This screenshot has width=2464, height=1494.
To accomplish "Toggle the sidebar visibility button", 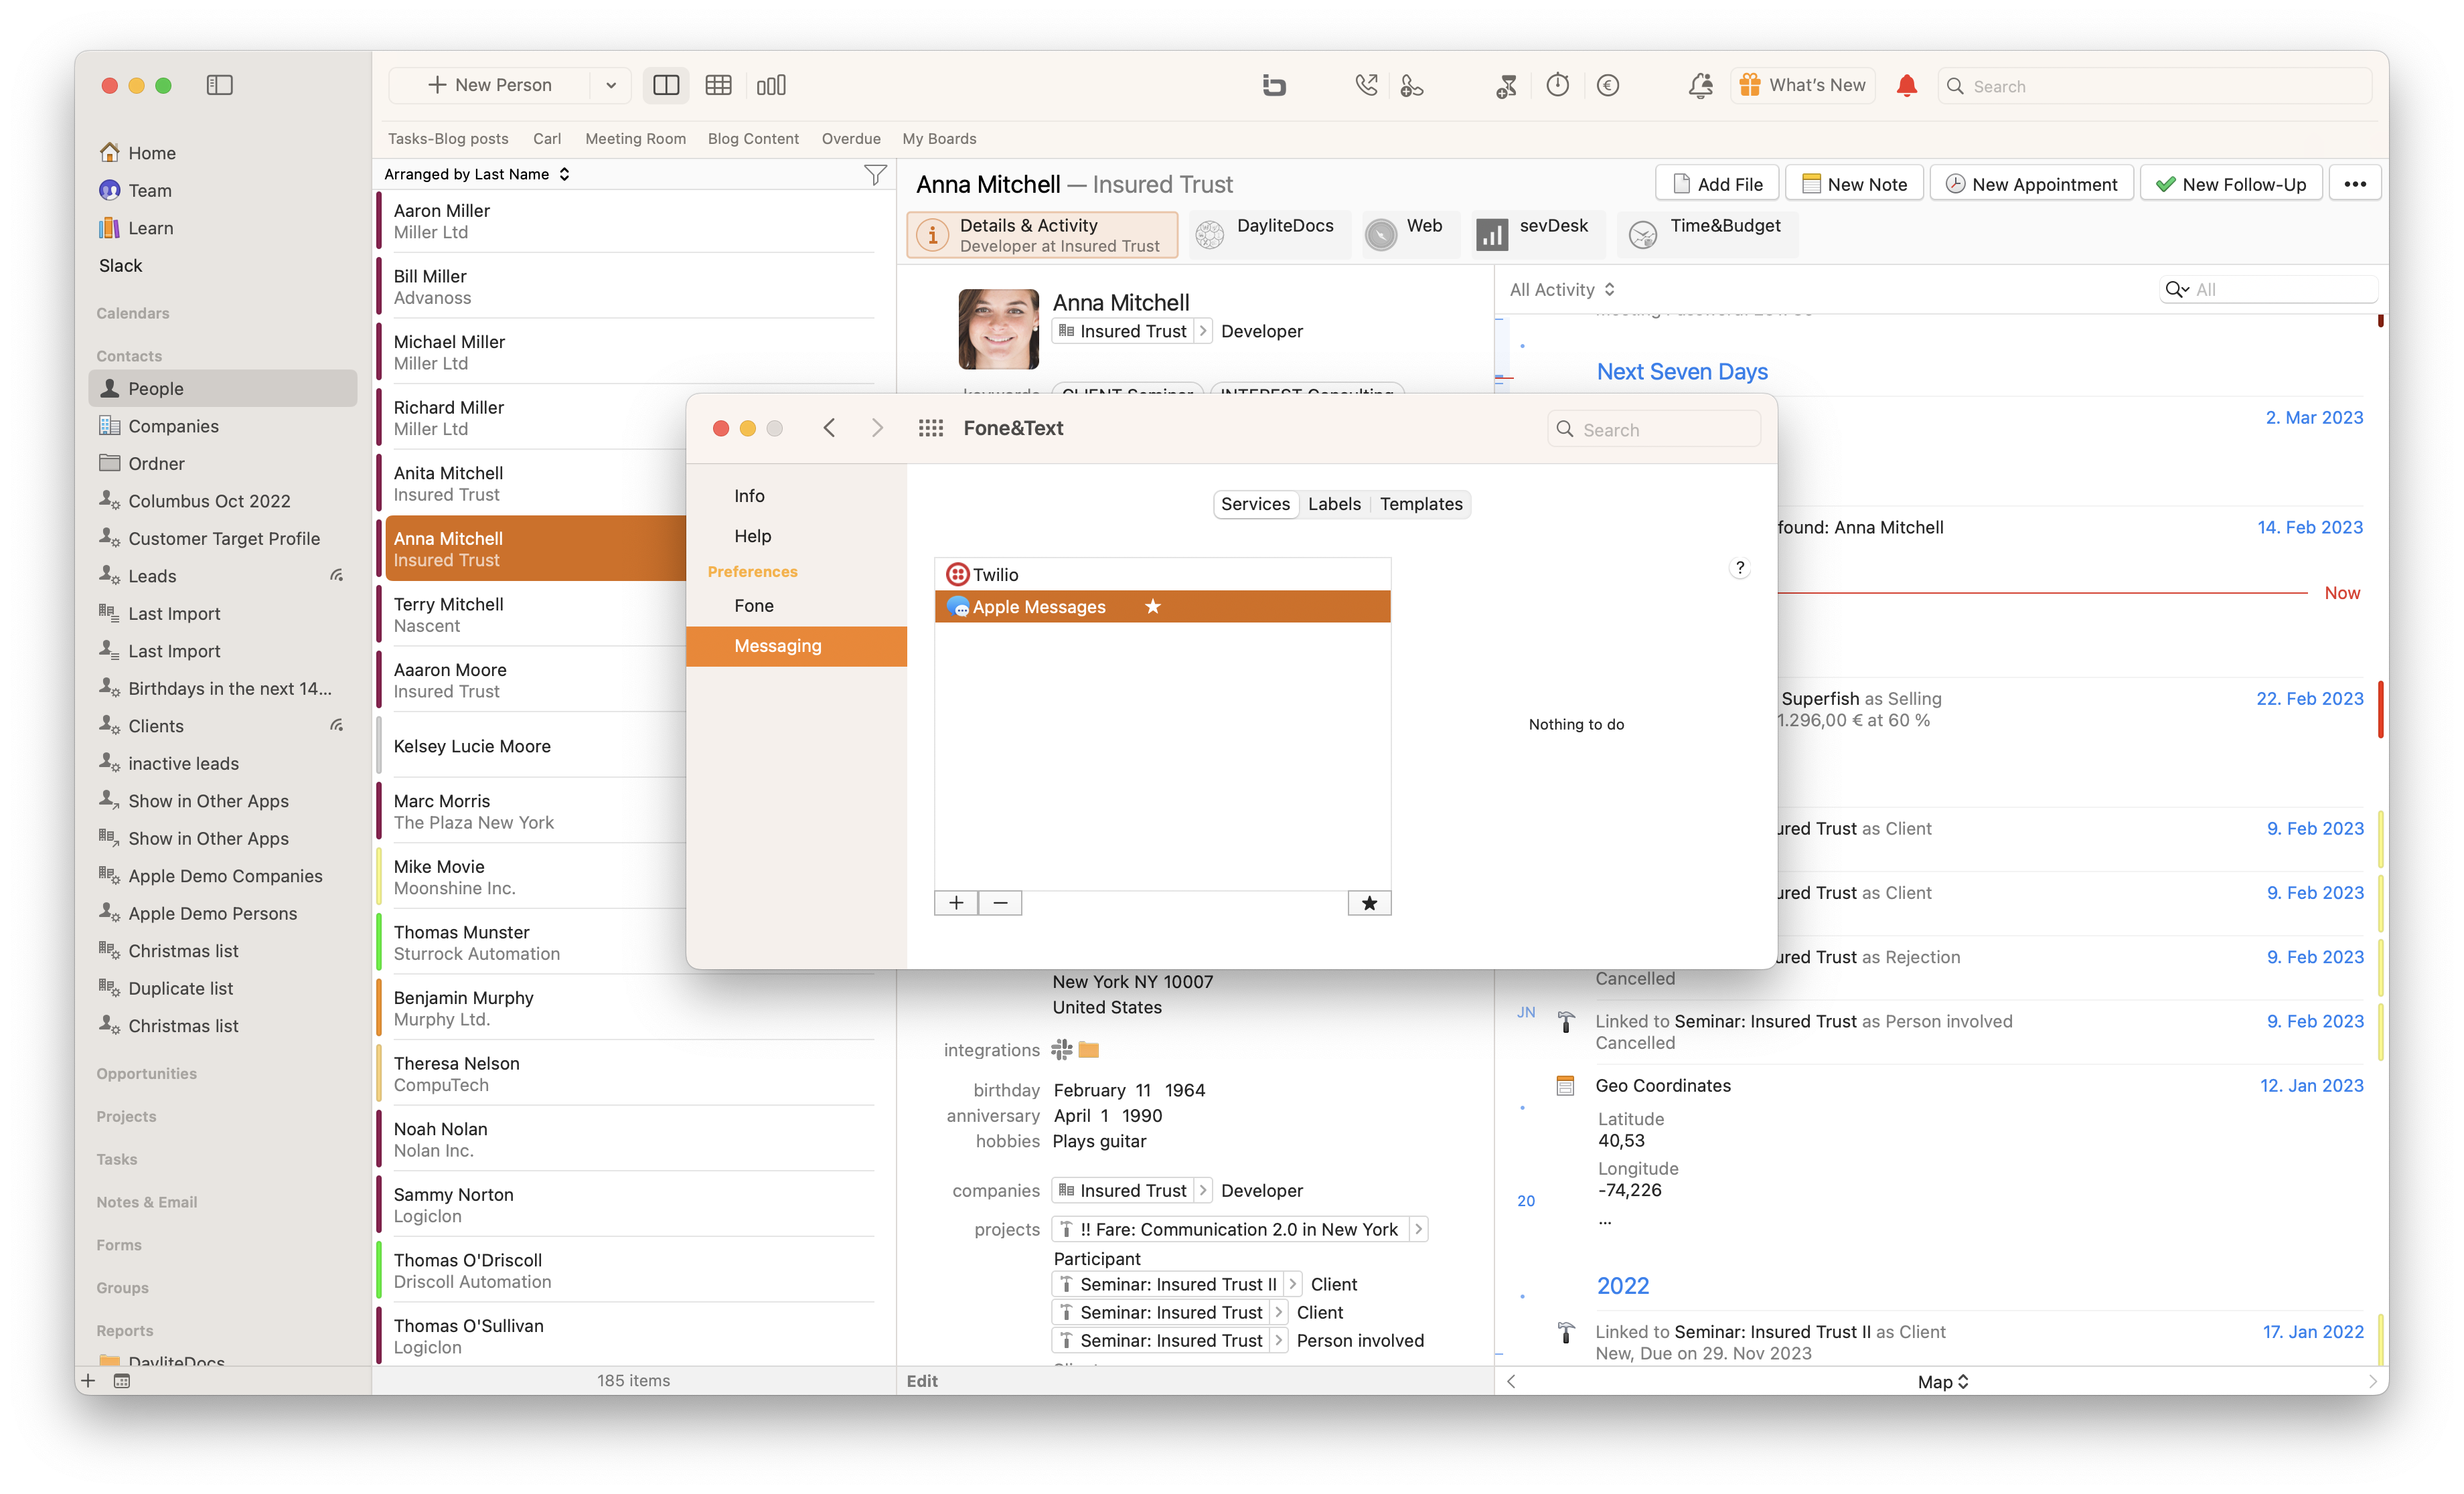I will (x=219, y=85).
